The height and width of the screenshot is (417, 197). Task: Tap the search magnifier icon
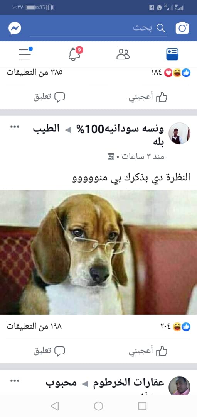coord(161,28)
